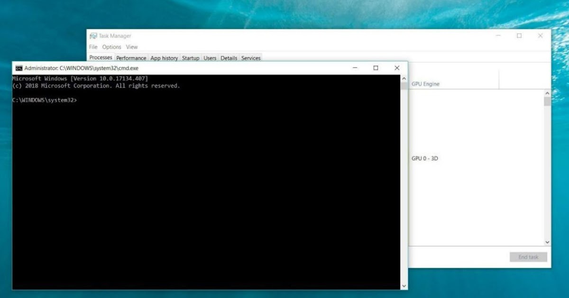The image size is (569, 298).
Task: Switch to the Details tab
Action: (229, 58)
